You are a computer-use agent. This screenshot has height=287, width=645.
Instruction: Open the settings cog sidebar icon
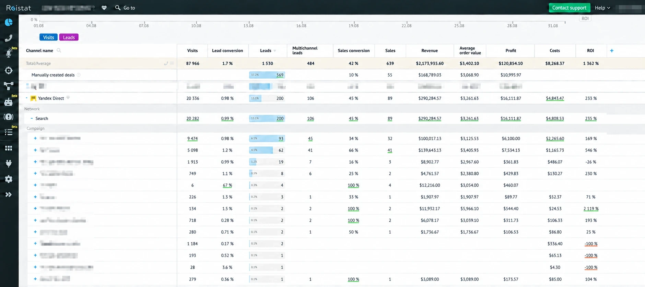[x=9, y=179]
